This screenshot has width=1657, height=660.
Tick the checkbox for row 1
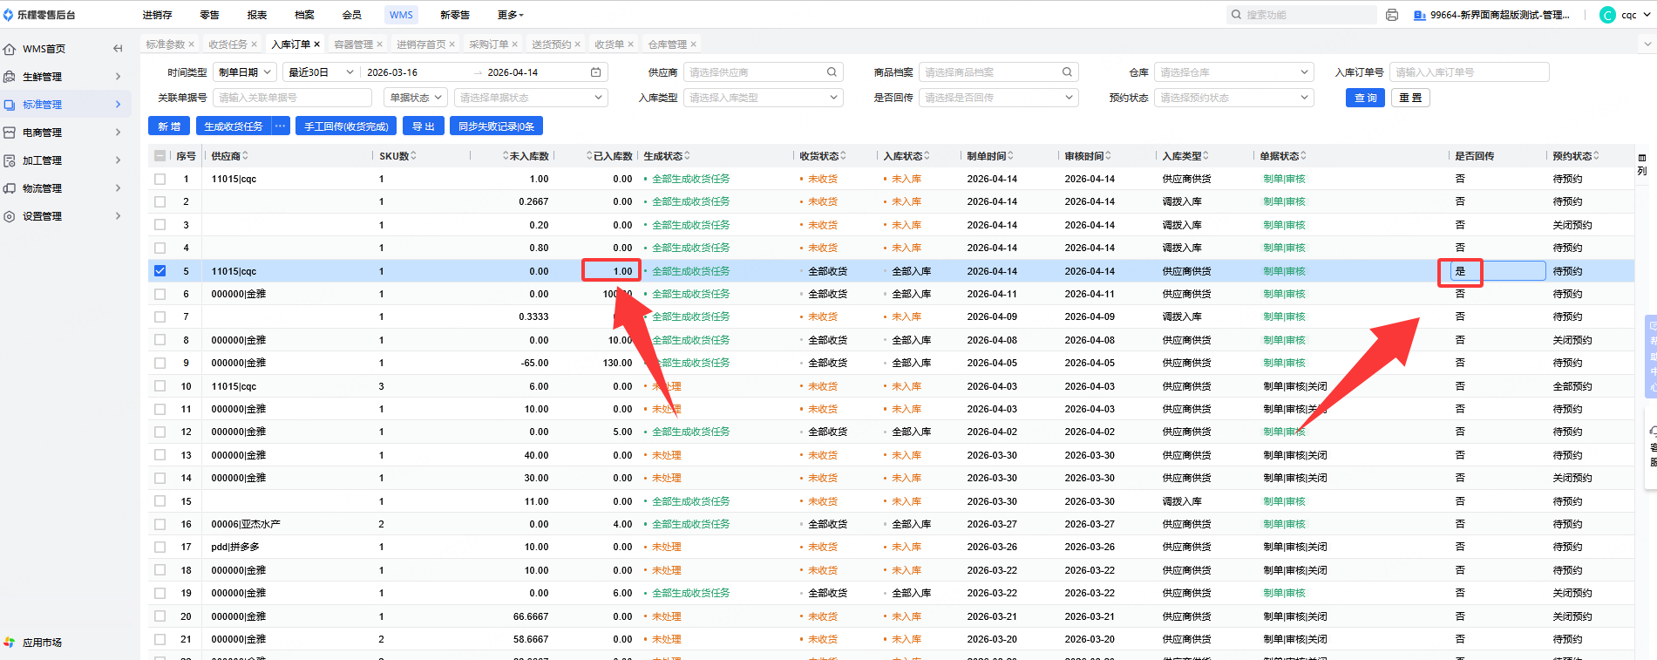160,179
